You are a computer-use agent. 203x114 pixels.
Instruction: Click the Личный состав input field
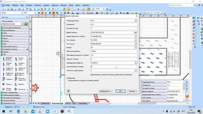pos(114,28)
